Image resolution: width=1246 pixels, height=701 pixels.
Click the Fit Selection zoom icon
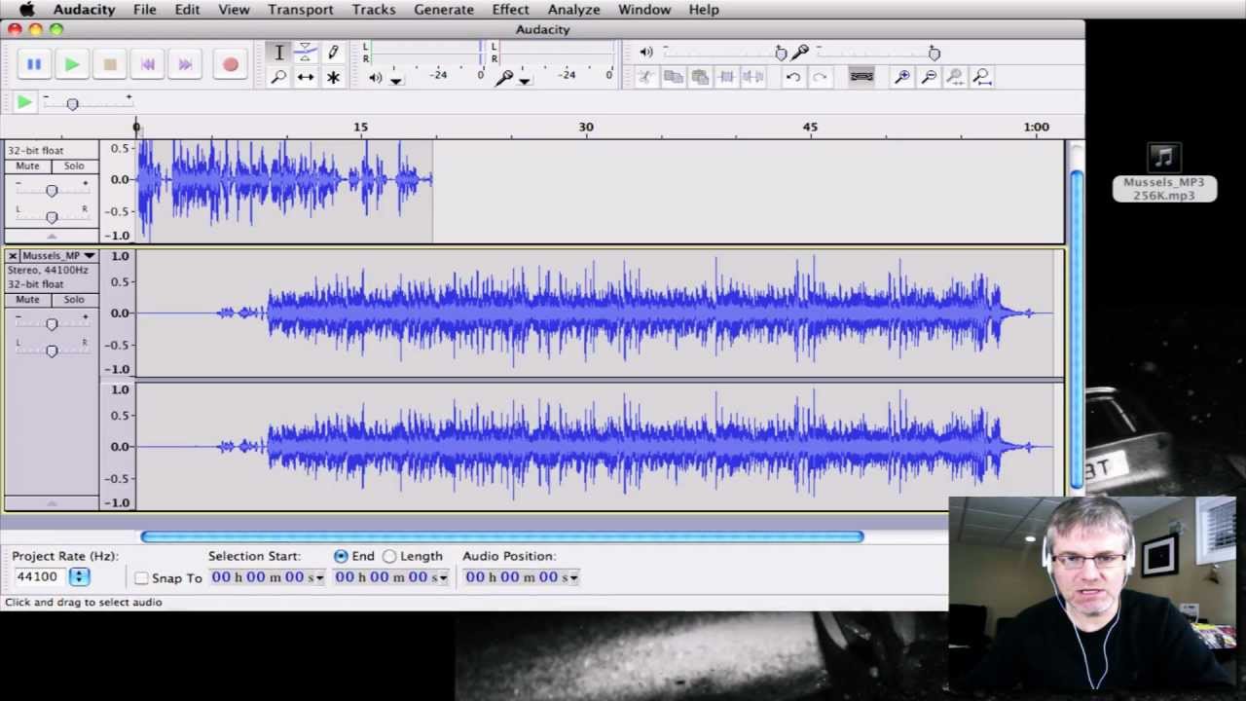click(x=955, y=77)
